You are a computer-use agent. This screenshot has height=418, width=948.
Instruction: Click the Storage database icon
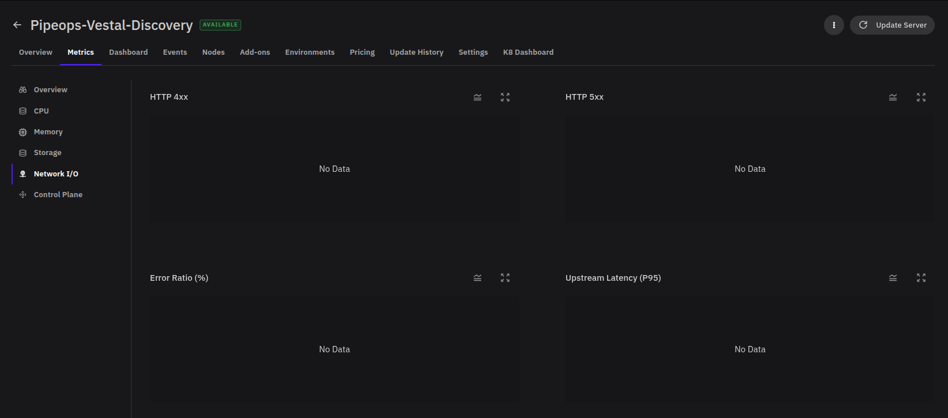23,153
